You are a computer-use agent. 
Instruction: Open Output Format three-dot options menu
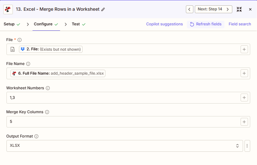tap(247, 146)
